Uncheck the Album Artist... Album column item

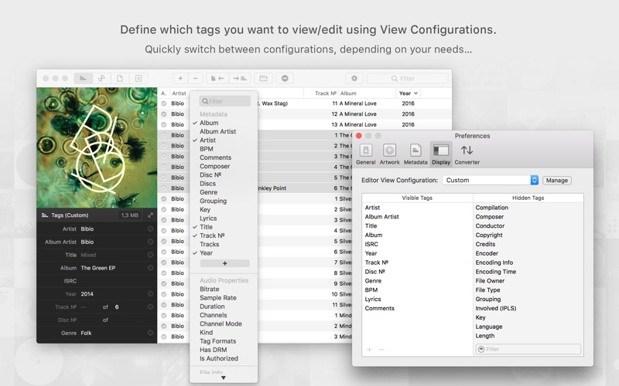click(209, 123)
